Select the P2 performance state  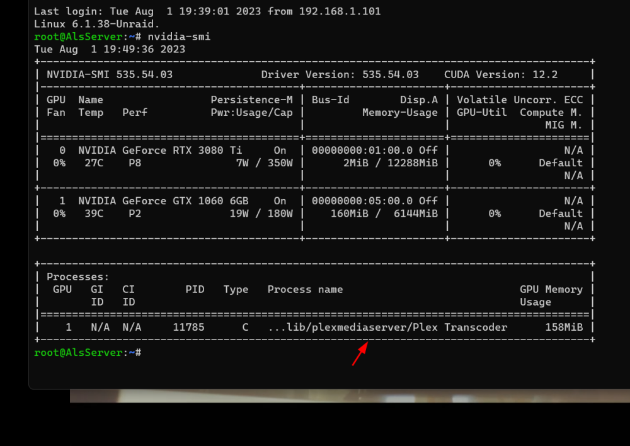point(135,214)
